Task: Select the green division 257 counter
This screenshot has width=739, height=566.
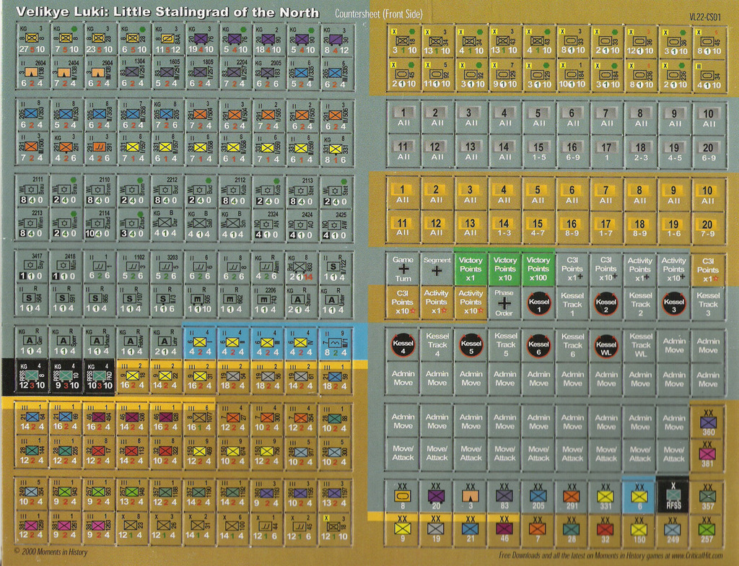Action: point(707,529)
